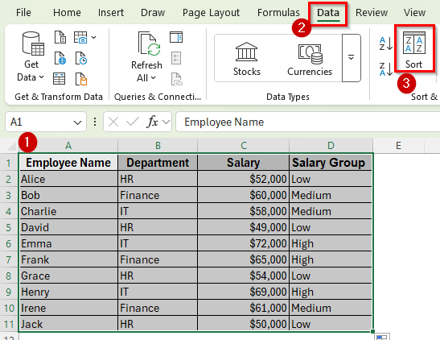This screenshot has width=440, height=340.
Task: Click the Existing Connections icon
Action: (81, 79)
